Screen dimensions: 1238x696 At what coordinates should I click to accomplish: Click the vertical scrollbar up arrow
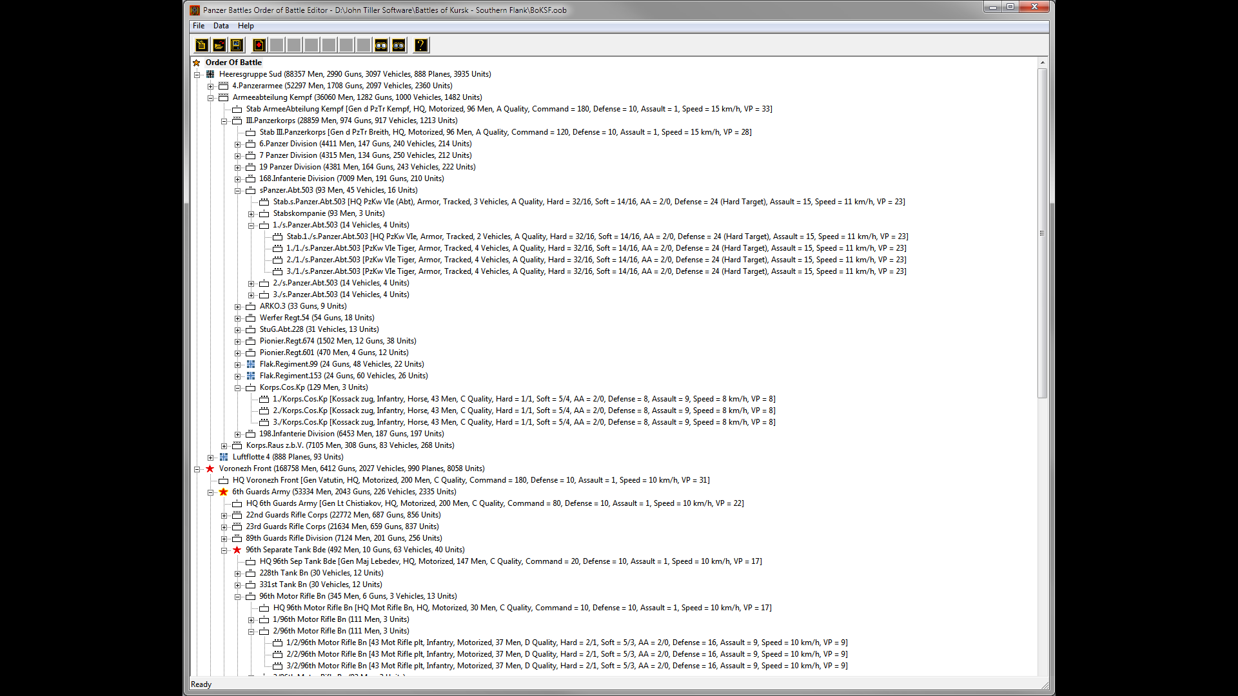coord(1042,63)
